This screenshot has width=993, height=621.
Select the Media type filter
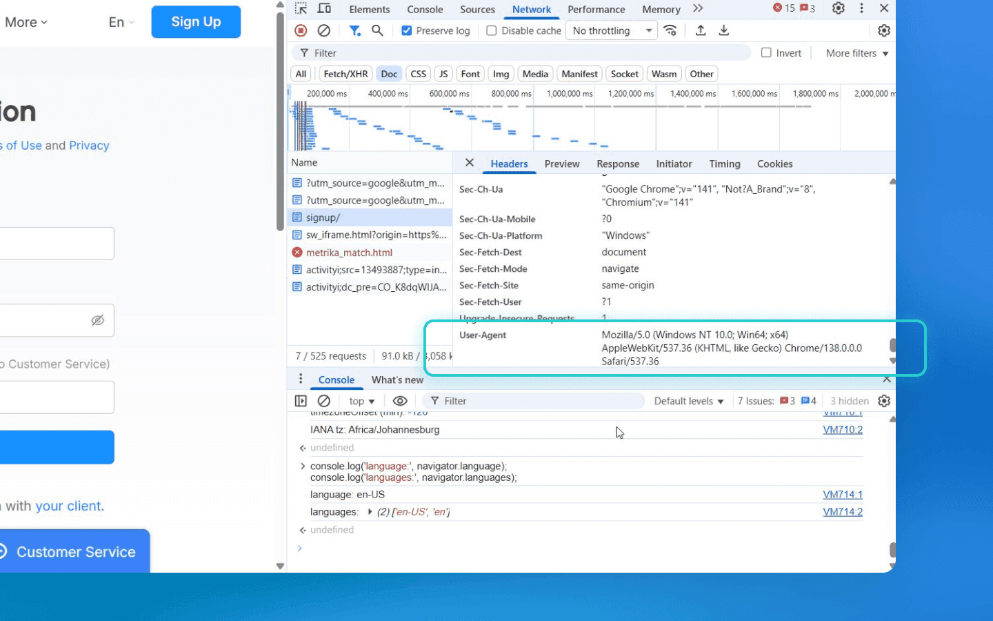coord(535,74)
